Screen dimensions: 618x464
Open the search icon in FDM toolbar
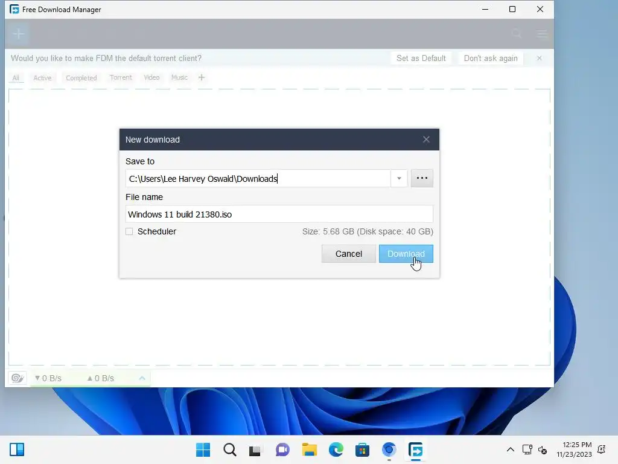click(x=517, y=34)
